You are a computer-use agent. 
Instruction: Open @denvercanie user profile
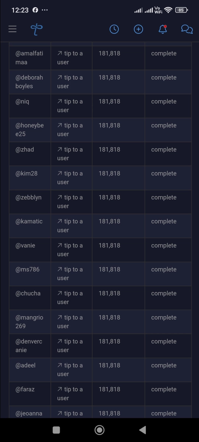pos(29,346)
